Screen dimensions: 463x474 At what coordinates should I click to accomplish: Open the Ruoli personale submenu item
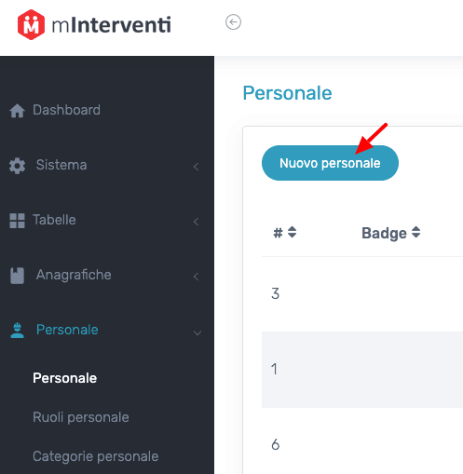click(81, 417)
